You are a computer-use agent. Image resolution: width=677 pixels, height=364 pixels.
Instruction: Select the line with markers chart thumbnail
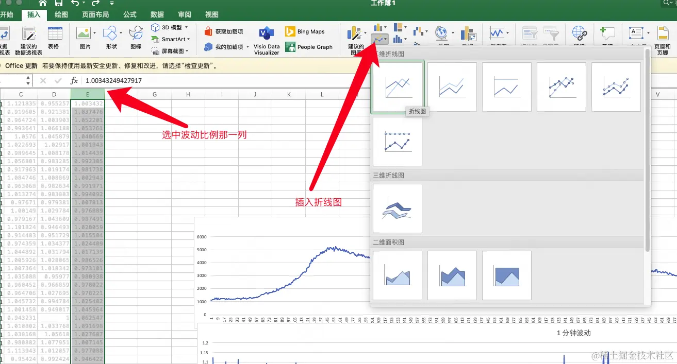point(562,86)
